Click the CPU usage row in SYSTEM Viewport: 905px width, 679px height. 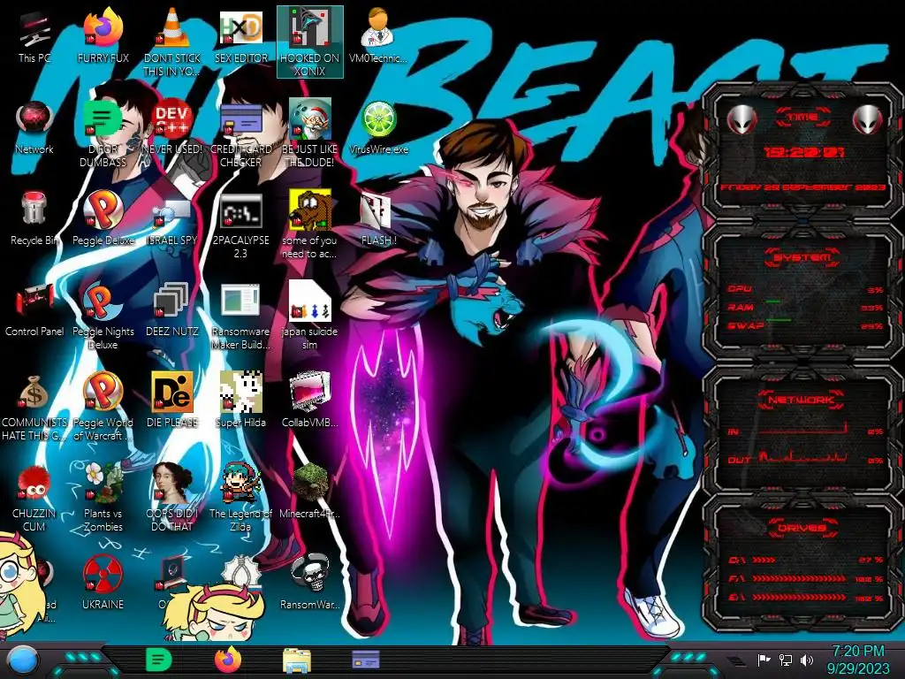[x=806, y=289]
